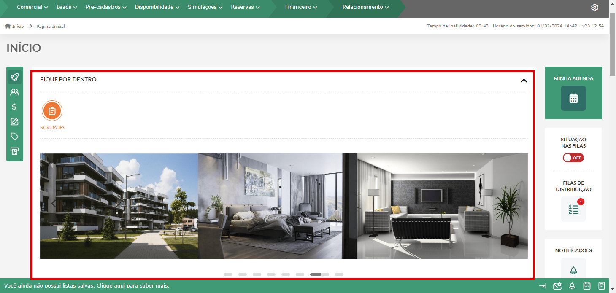The height and width of the screenshot is (293, 616).
Task: Collapse the Fique Por Dentro panel
Action: coord(524,80)
